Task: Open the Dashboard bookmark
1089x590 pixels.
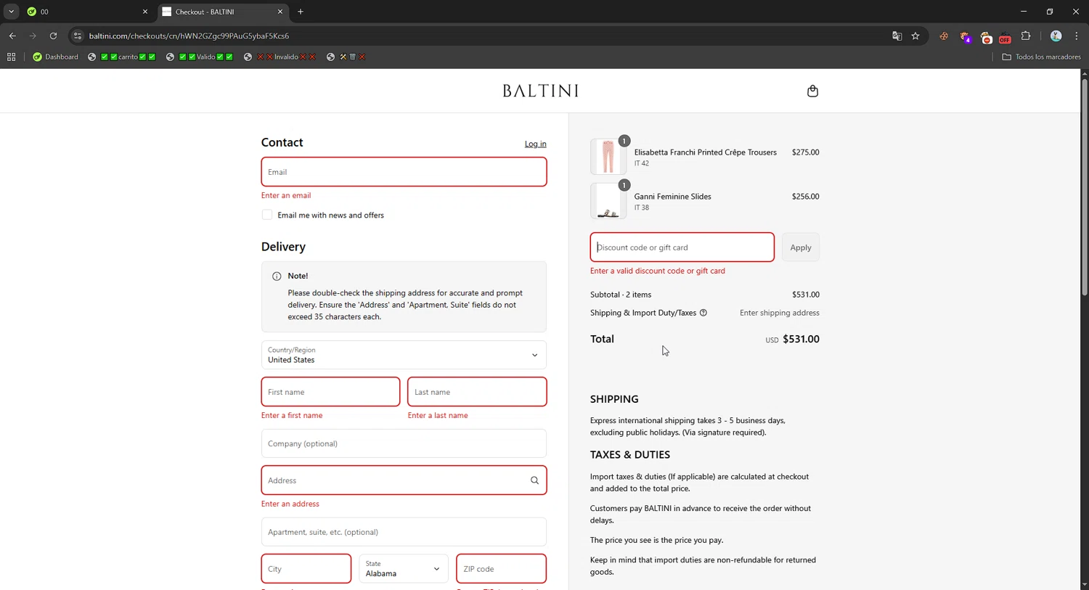Action: (55, 57)
